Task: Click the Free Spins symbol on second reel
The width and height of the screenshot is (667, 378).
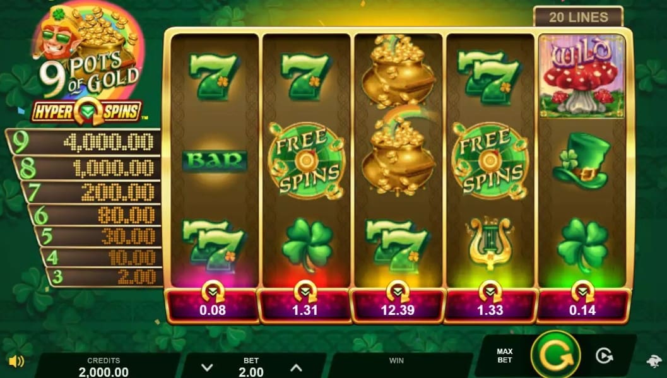Action: [x=306, y=161]
